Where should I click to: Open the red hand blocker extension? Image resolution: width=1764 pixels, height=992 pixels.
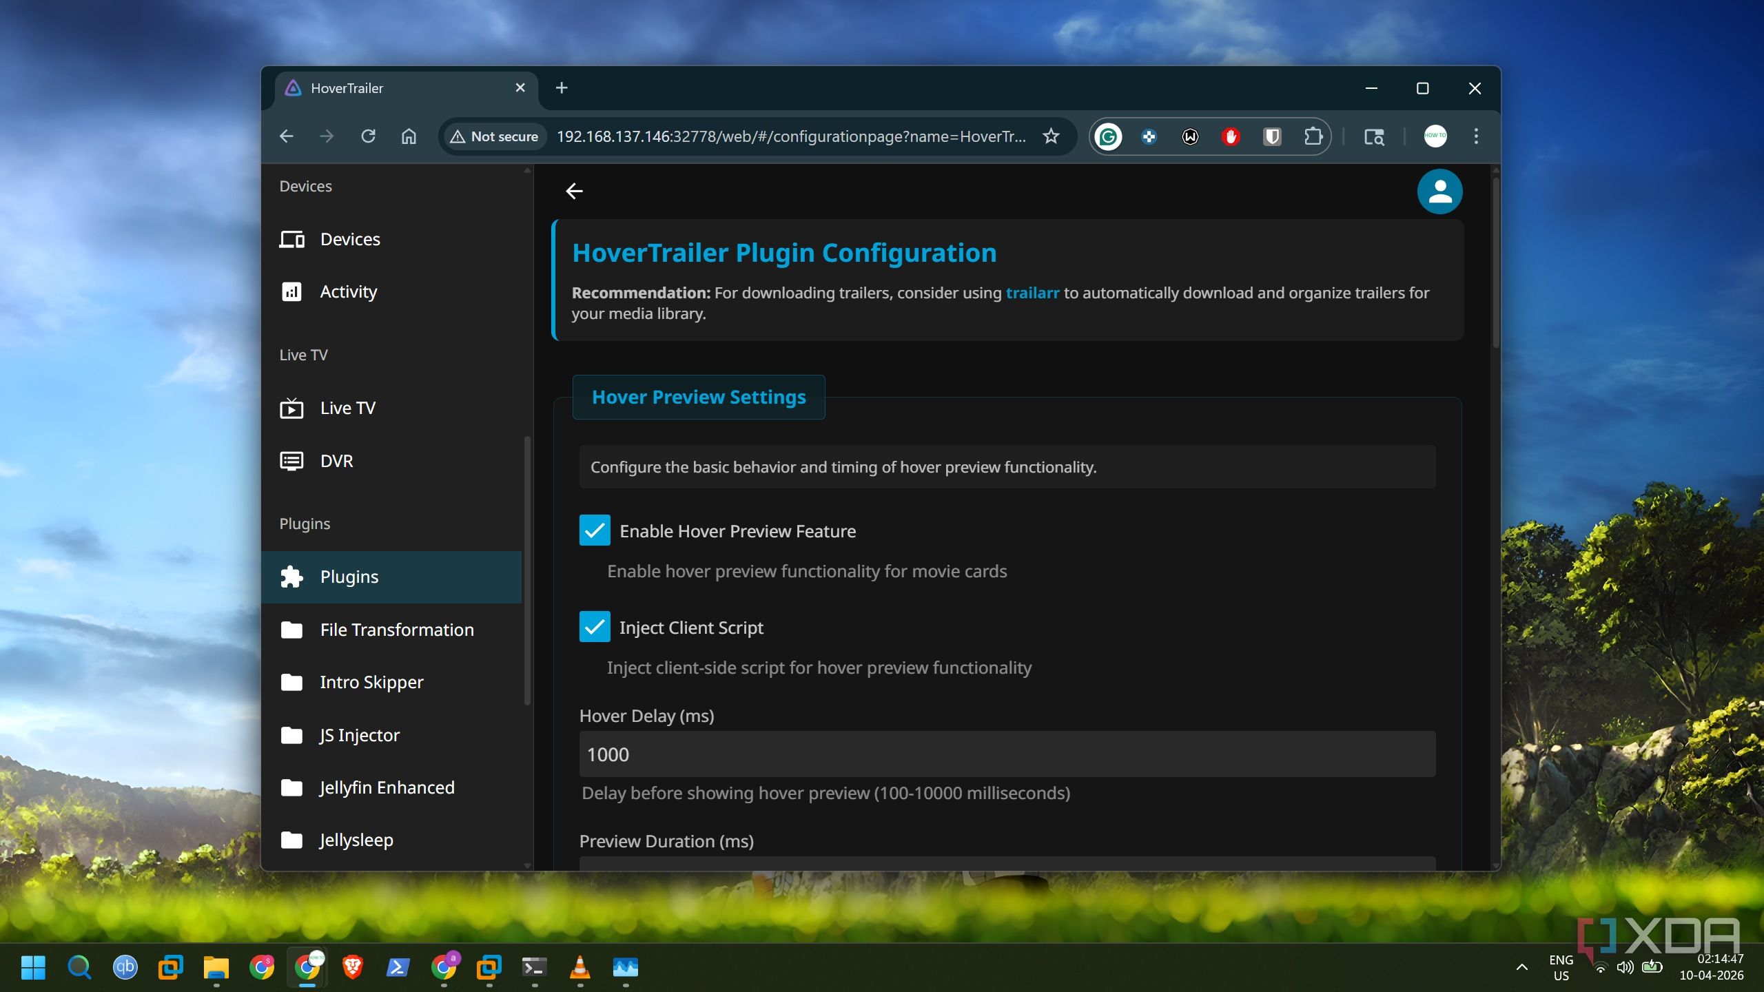click(x=1231, y=136)
